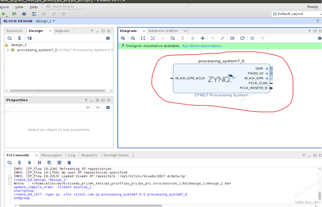Screen dimensions: 322x207
Task: Open Diagram settings gear at right edge
Action: point(320,38)
